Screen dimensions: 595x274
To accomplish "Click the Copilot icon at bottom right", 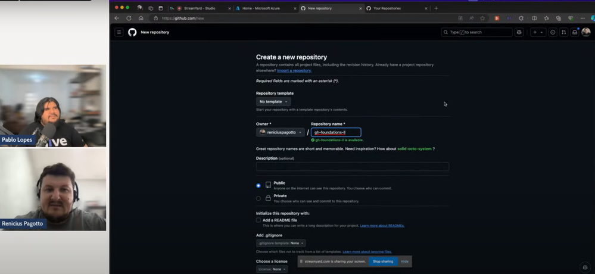I will [x=585, y=267].
